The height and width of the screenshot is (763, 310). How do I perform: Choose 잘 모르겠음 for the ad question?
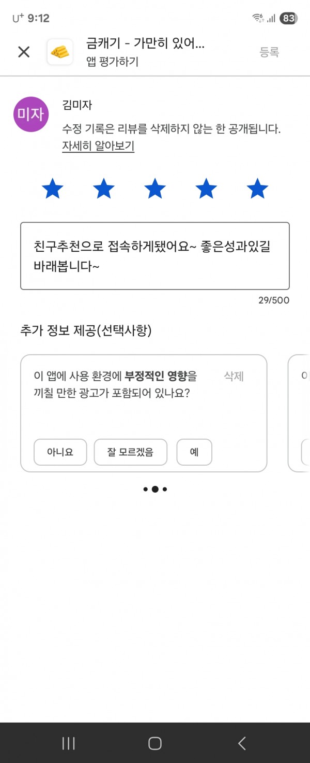131,452
